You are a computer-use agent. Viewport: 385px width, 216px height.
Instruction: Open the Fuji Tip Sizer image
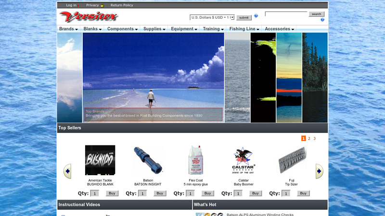pos(292,160)
